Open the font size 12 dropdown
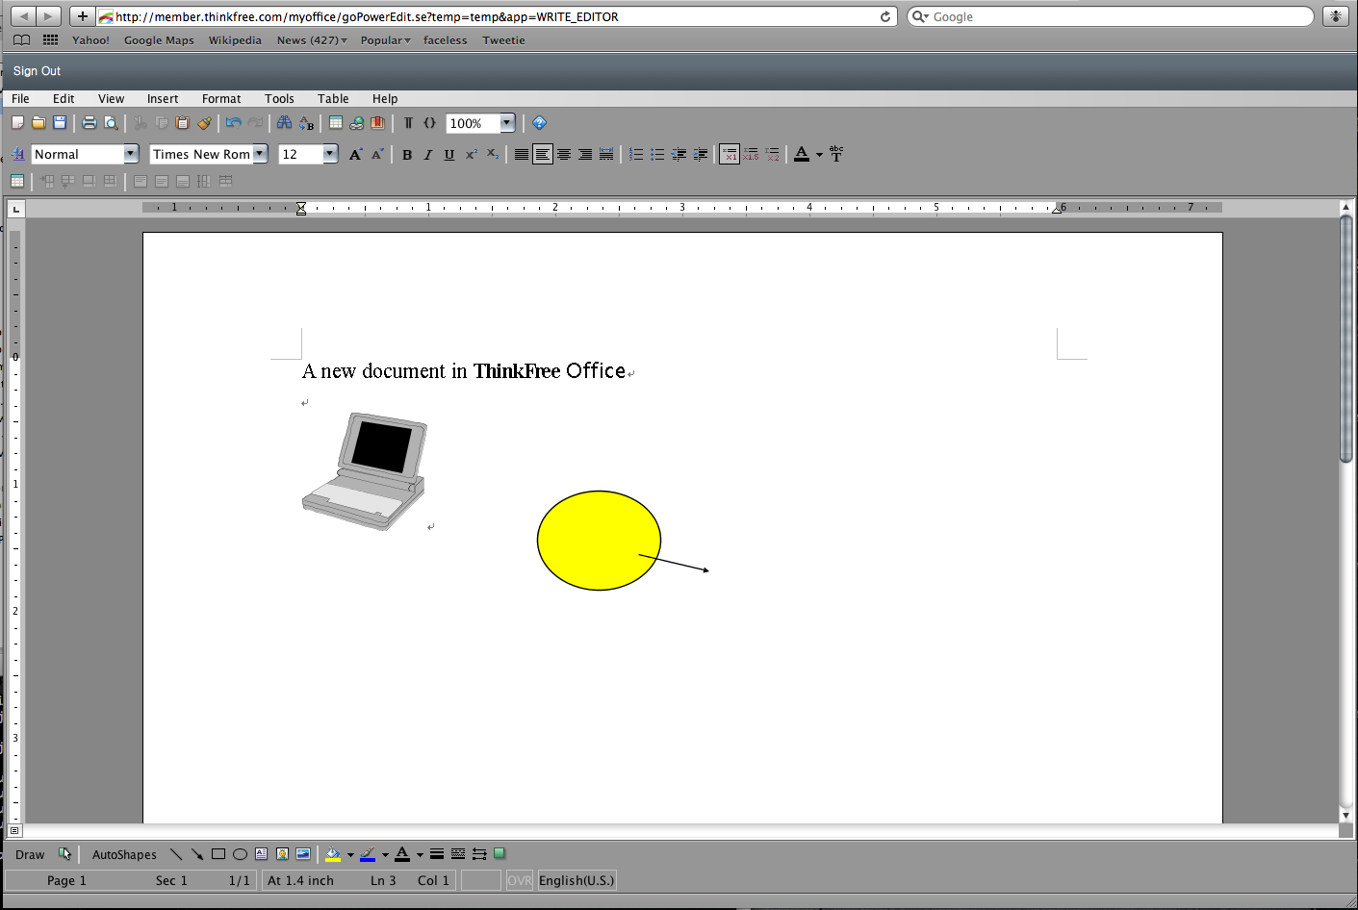Image resolution: width=1358 pixels, height=910 pixels. (x=330, y=154)
